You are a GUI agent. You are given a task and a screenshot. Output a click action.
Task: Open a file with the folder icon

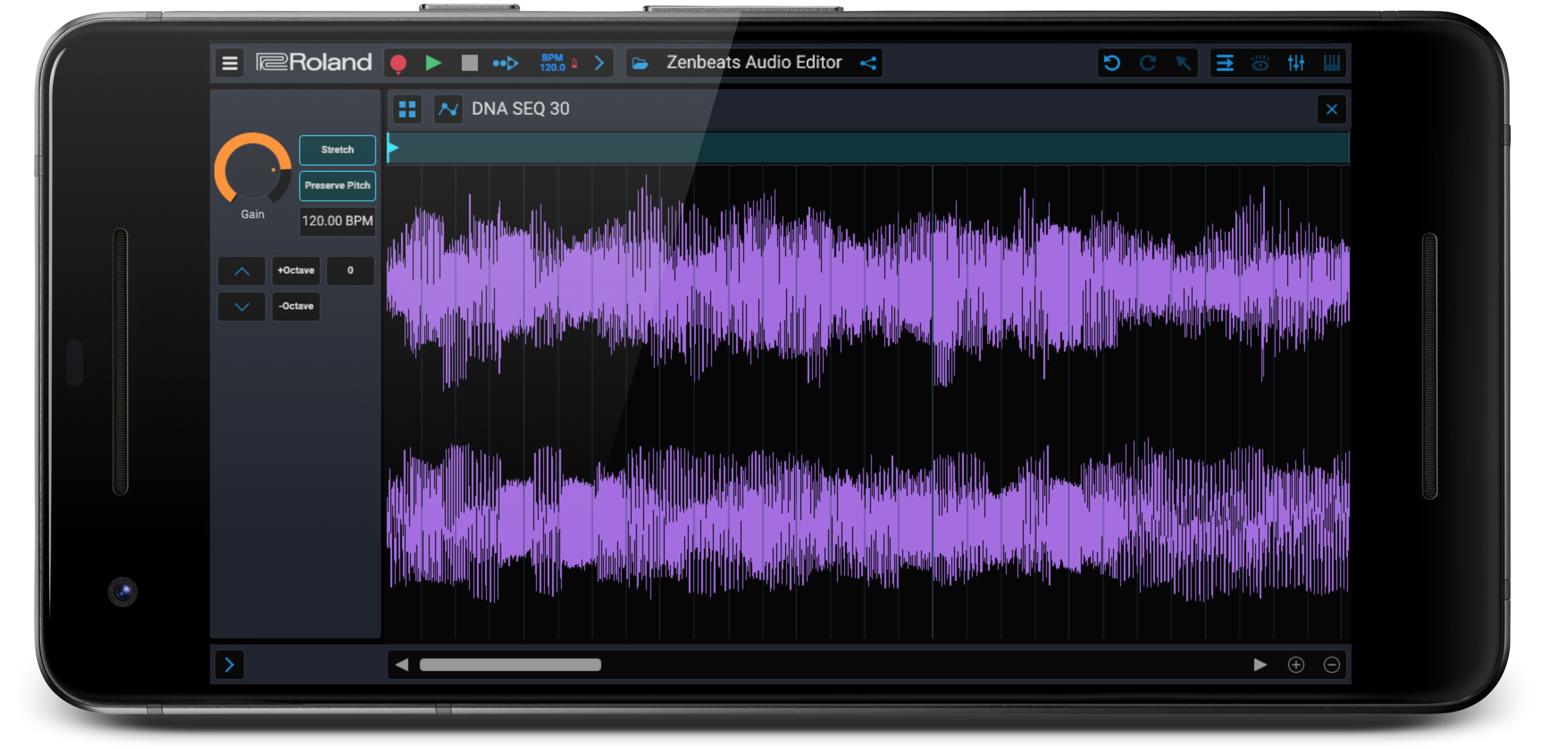pos(641,63)
